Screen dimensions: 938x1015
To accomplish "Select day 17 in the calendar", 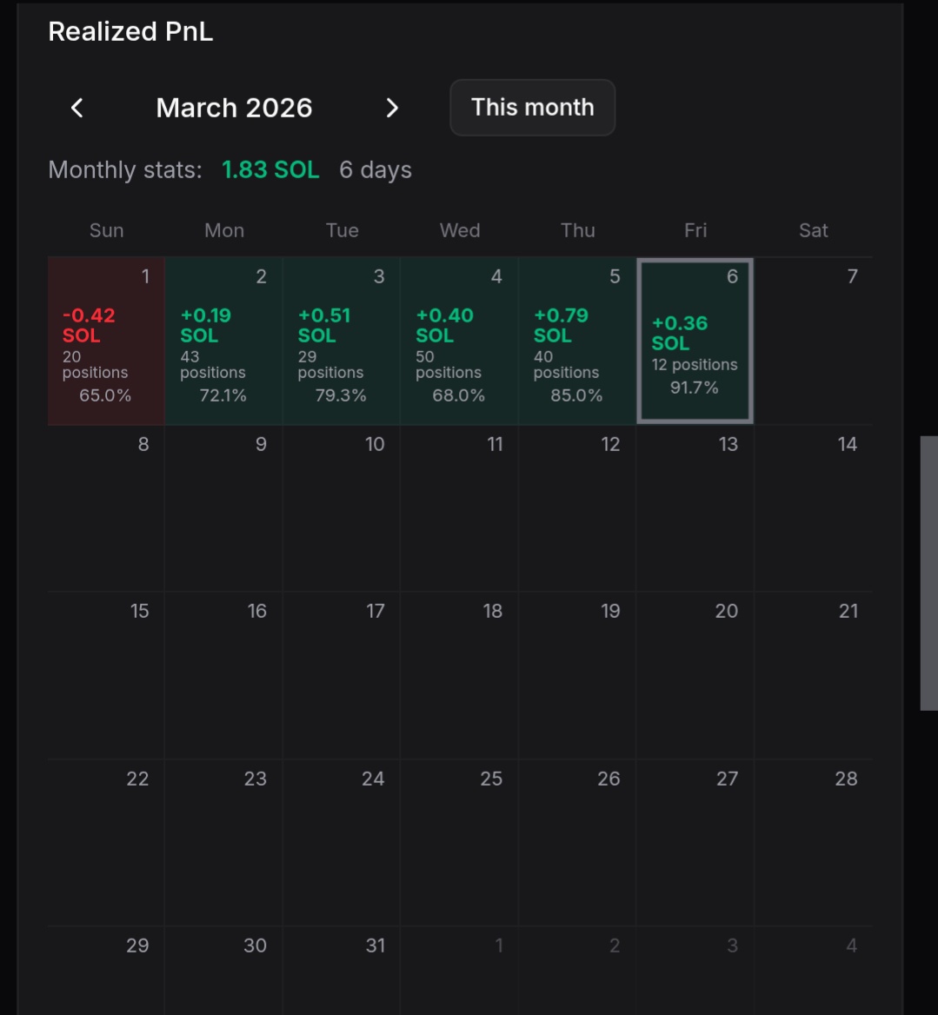I will click(342, 675).
